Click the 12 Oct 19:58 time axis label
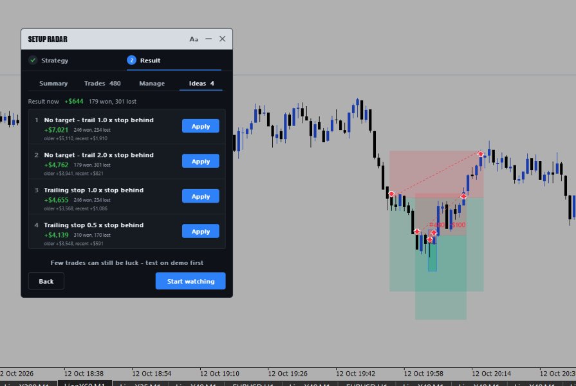The height and width of the screenshot is (386, 576). pyautogui.click(x=423, y=374)
